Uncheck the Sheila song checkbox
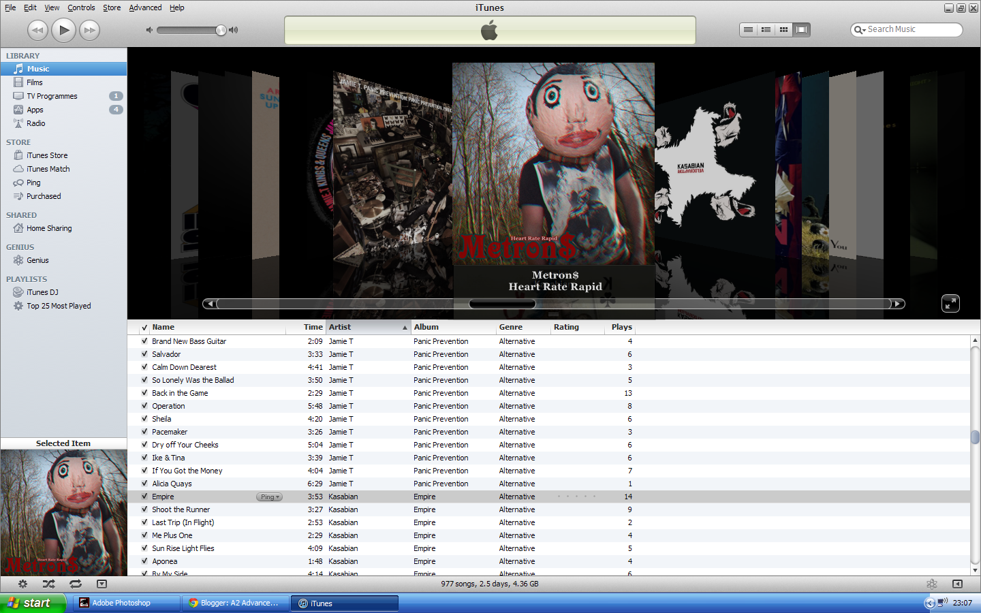 tap(144, 419)
